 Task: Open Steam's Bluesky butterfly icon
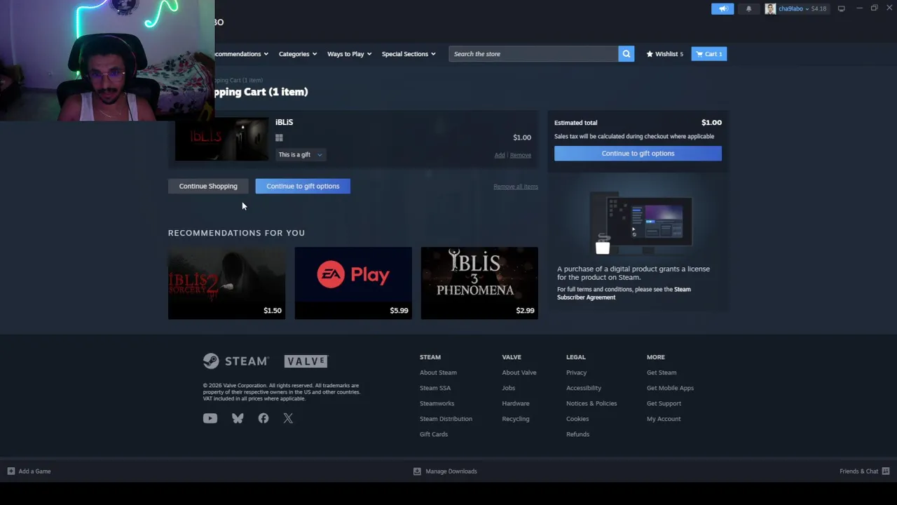coord(238,419)
